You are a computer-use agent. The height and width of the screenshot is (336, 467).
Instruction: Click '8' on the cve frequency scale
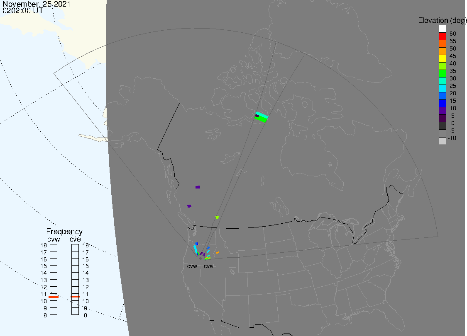pyautogui.click(x=86, y=315)
